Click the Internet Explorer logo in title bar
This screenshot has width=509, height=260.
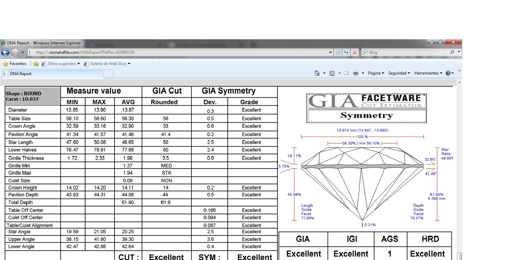[3, 43]
